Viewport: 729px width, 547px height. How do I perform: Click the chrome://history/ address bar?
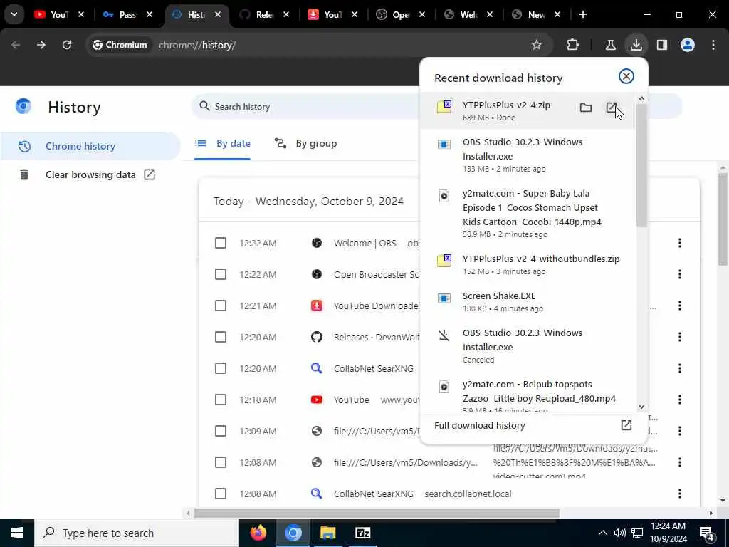tap(197, 45)
